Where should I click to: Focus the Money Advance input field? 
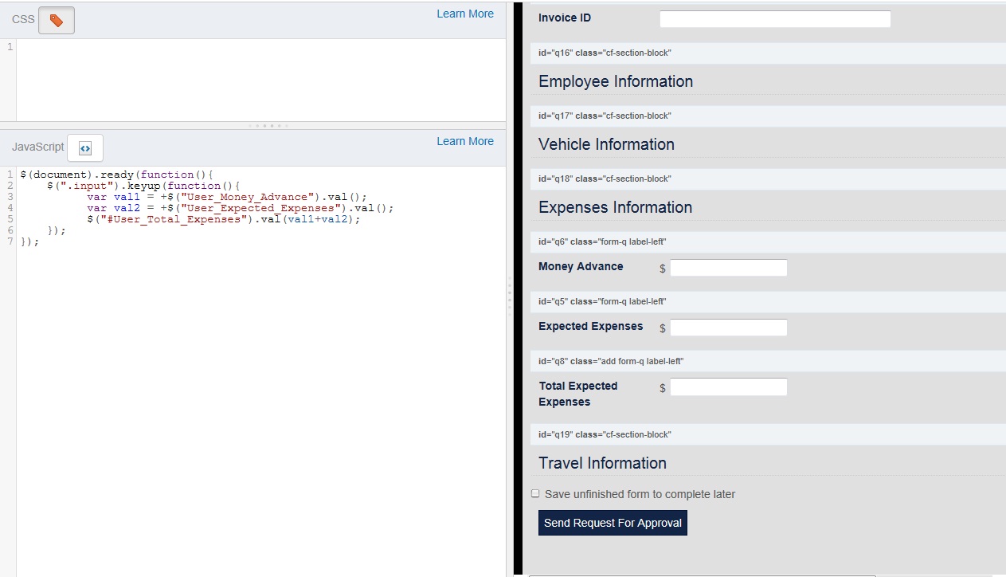pos(728,268)
